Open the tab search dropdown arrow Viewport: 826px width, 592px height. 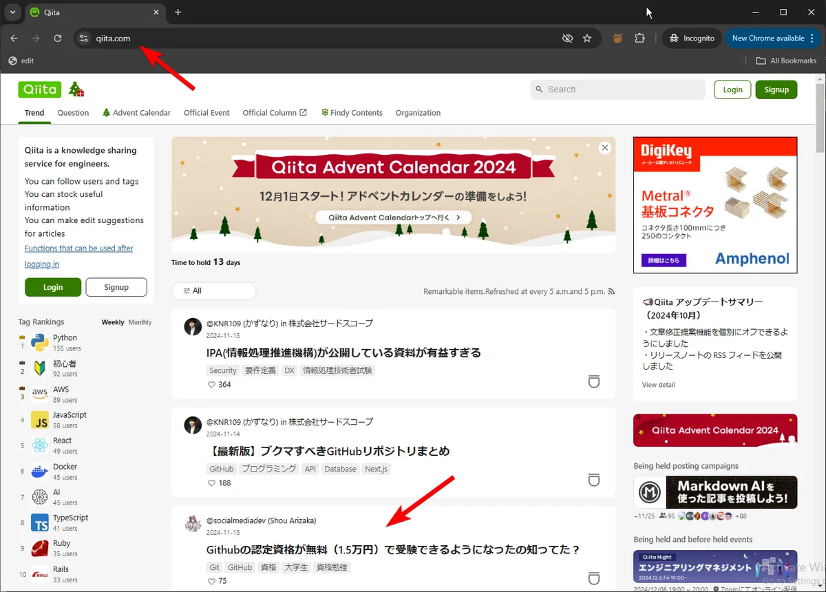coord(12,12)
